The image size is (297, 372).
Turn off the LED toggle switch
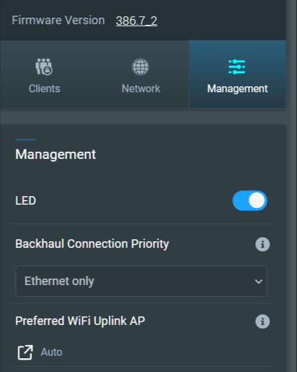tap(250, 201)
